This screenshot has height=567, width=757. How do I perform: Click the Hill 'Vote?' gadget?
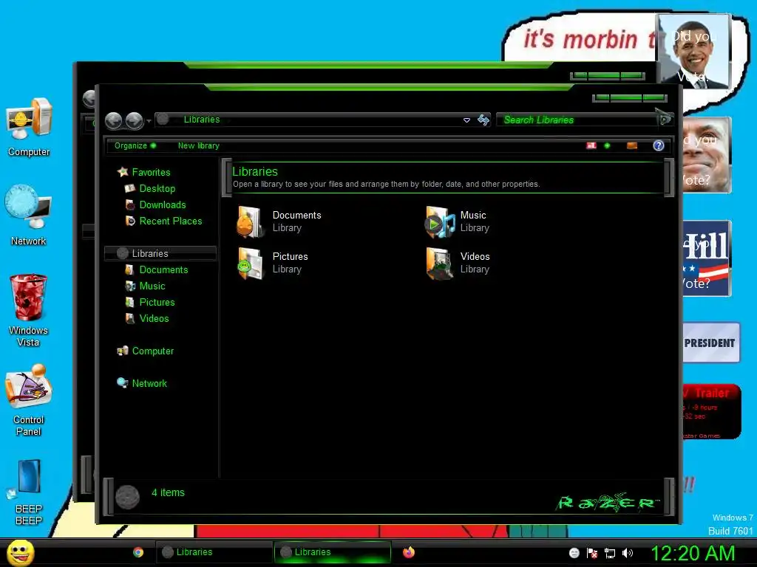pyautogui.click(x=706, y=258)
